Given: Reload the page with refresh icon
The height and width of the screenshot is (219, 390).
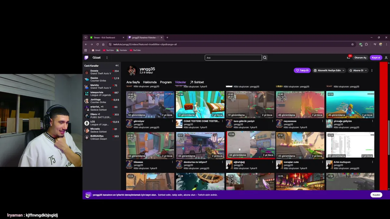Looking at the screenshot, I should pos(97,44).
